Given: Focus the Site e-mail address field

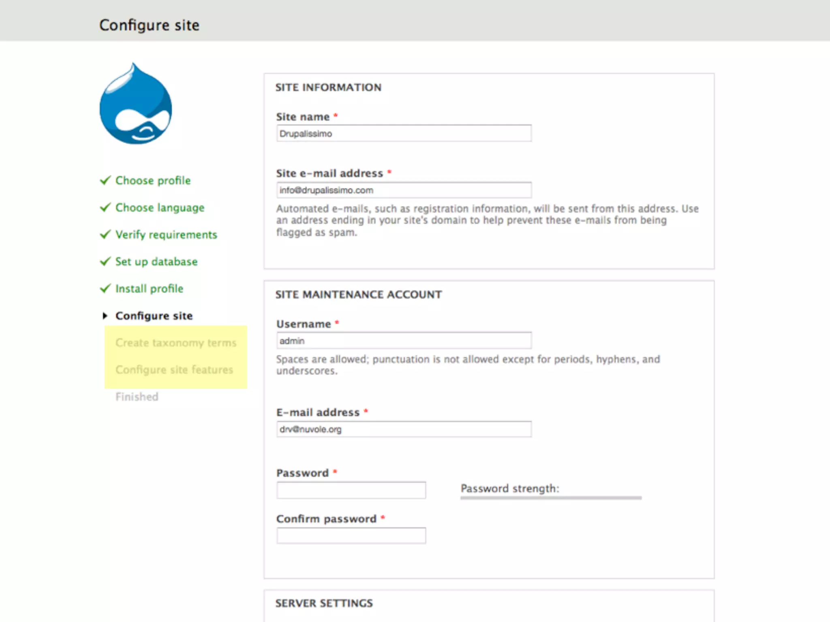Looking at the screenshot, I should [x=404, y=190].
